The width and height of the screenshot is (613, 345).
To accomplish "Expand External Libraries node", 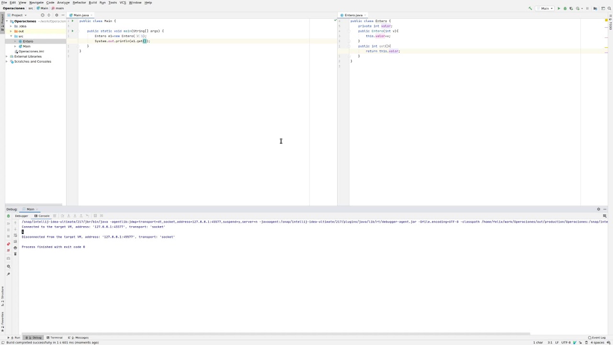I will pos(7,57).
